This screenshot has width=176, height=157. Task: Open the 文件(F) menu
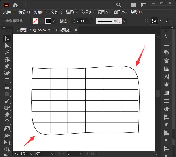(9, 12)
